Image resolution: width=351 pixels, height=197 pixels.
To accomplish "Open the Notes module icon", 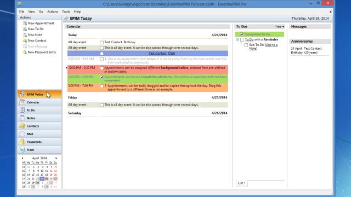I will pos(22,118).
